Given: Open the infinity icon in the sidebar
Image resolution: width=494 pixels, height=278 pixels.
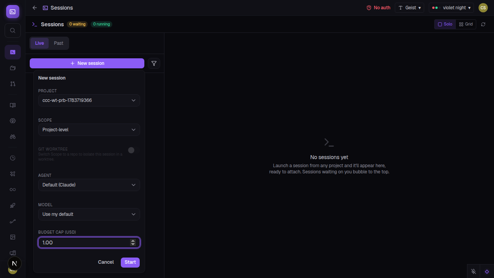Looking at the screenshot, I should [13, 190].
